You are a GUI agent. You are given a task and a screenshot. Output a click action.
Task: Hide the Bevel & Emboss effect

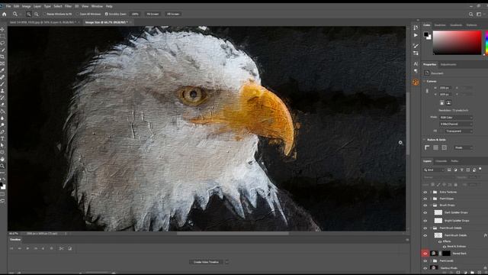tap(444, 247)
